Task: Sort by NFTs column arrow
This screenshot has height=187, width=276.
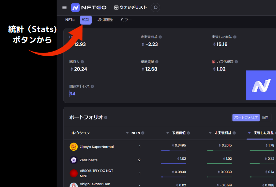Action: [127, 133]
